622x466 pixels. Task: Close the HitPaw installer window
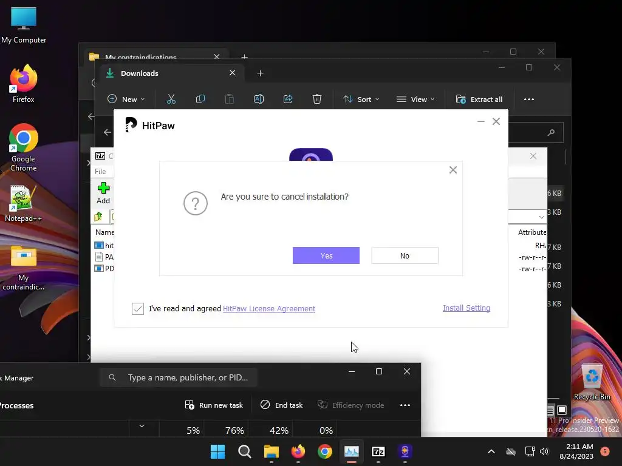click(x=496, y=121)
